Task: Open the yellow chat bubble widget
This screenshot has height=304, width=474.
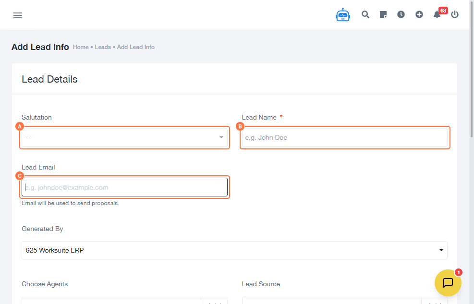Action: (x=448, y=283)
